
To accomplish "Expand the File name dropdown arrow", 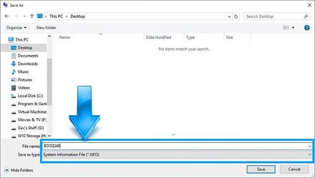I will pos(310,146).
